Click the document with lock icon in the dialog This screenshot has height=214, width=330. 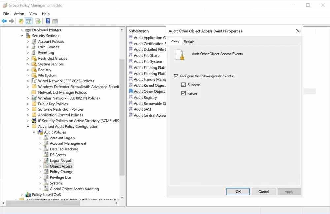pos(180,54)
